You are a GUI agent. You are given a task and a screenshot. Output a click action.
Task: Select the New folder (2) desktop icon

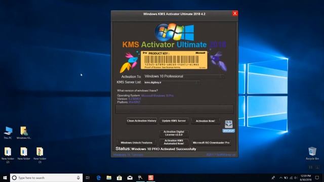8,155
